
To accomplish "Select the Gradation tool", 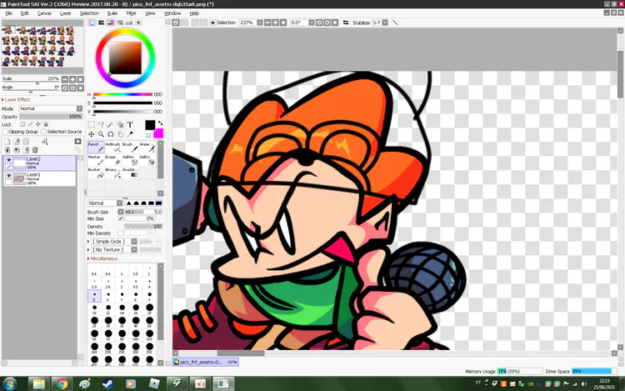I will pyautogui.click(x=130, y=173).
